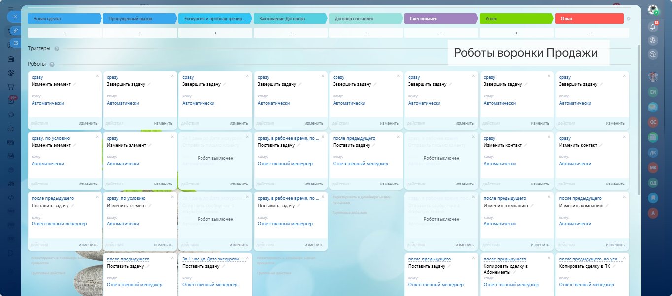Copy link icon below the close button

16,31
